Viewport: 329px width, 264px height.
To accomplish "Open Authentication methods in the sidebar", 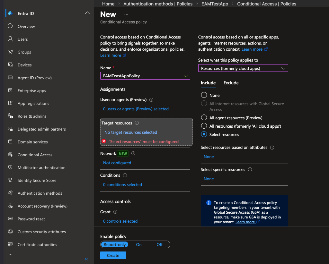I will pos(40,193).
